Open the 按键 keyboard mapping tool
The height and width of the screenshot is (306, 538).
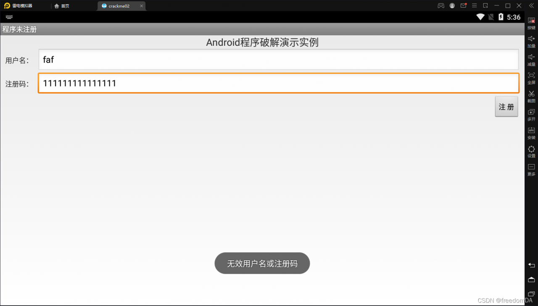pyautogui.click(x=531, y=23)
